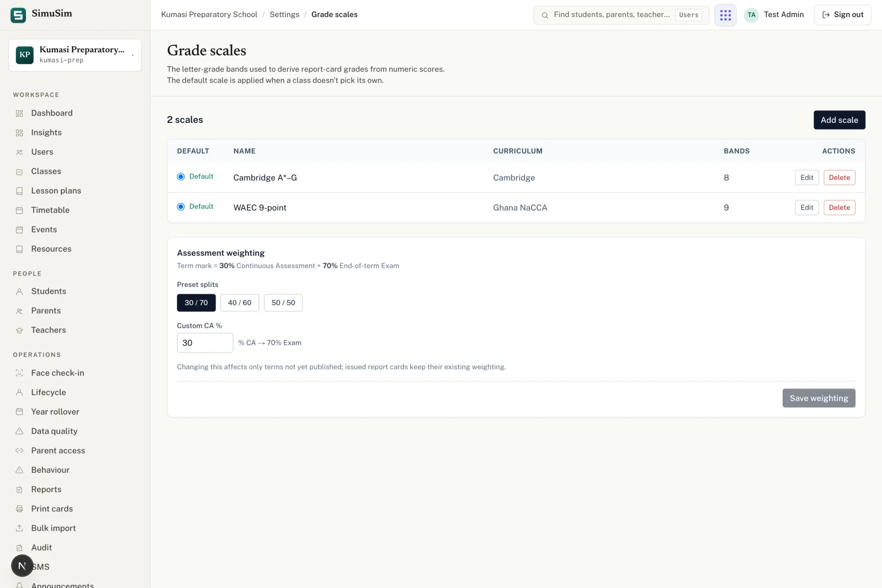Open the SMS sidebar item
The image size is (882, 588).
(41, 567)
